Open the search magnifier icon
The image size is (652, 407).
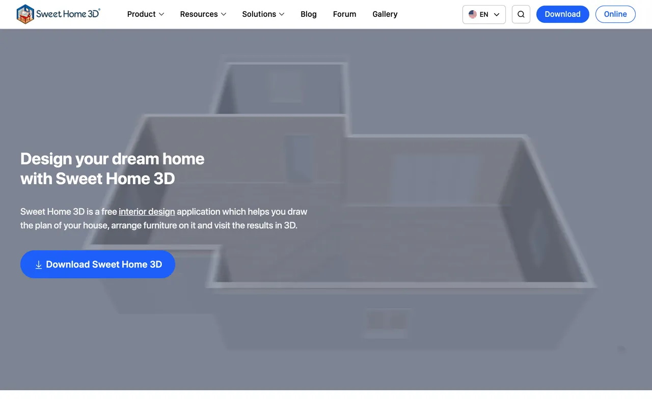click(x=521, y=14)
